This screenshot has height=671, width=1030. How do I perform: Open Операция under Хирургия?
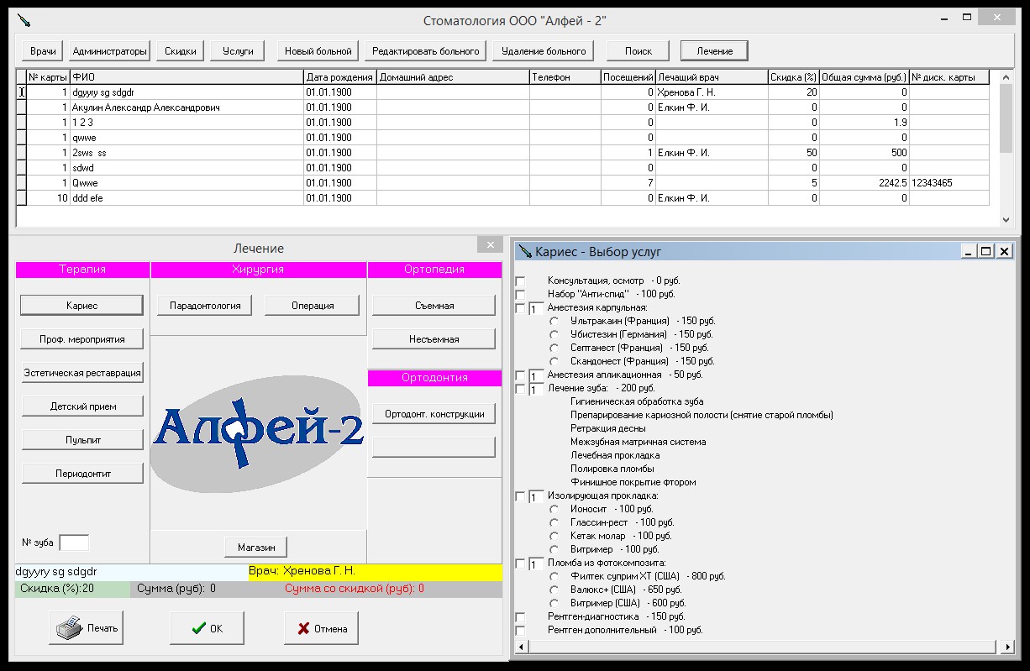pyautogui.click(x=313, y=306)
